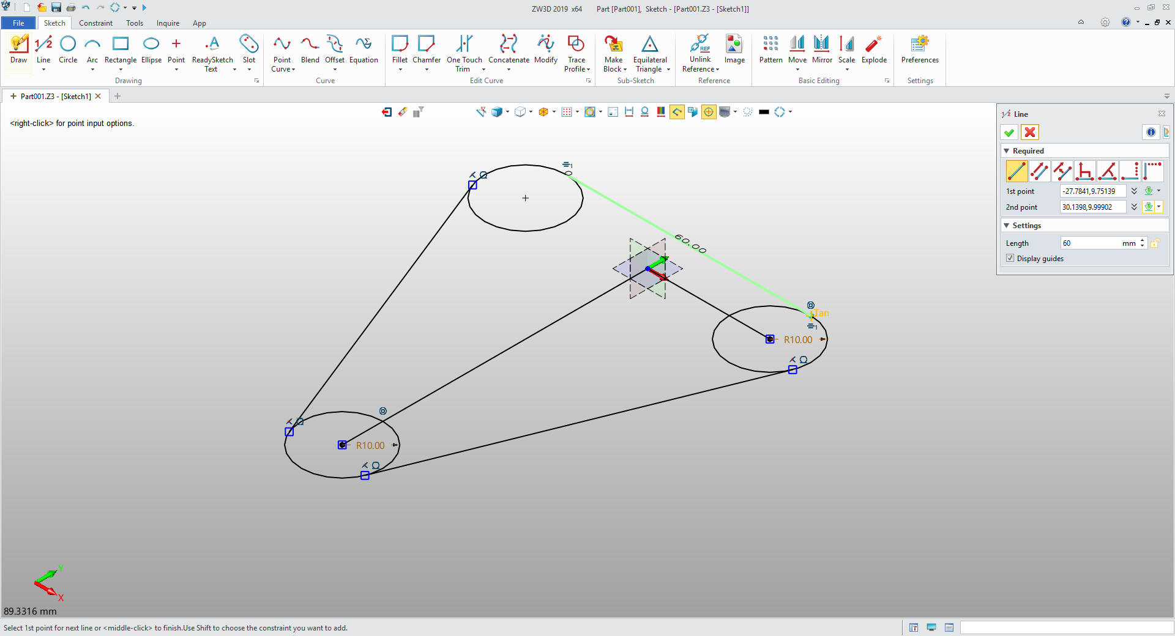This screenshot has width=1175, height=636.
Task: Select the Explode tool
Action: tap(874, 50)
